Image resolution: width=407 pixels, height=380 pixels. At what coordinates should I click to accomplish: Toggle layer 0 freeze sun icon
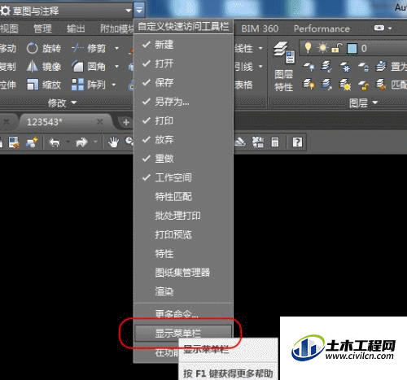click(x=322, y=48)
